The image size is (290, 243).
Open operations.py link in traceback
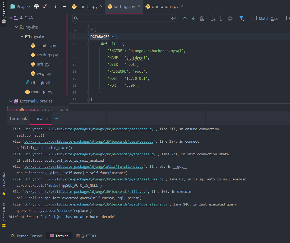point(96,204)
